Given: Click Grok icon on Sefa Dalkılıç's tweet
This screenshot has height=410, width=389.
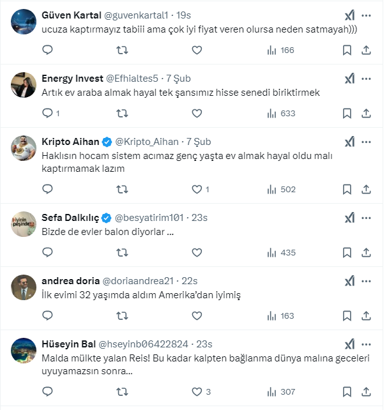Looking at the screenshot, I should [349, 218].
